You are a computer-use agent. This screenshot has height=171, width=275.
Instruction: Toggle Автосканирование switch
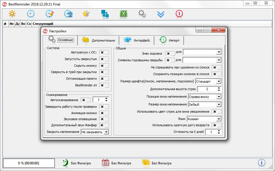coord(86,100)
